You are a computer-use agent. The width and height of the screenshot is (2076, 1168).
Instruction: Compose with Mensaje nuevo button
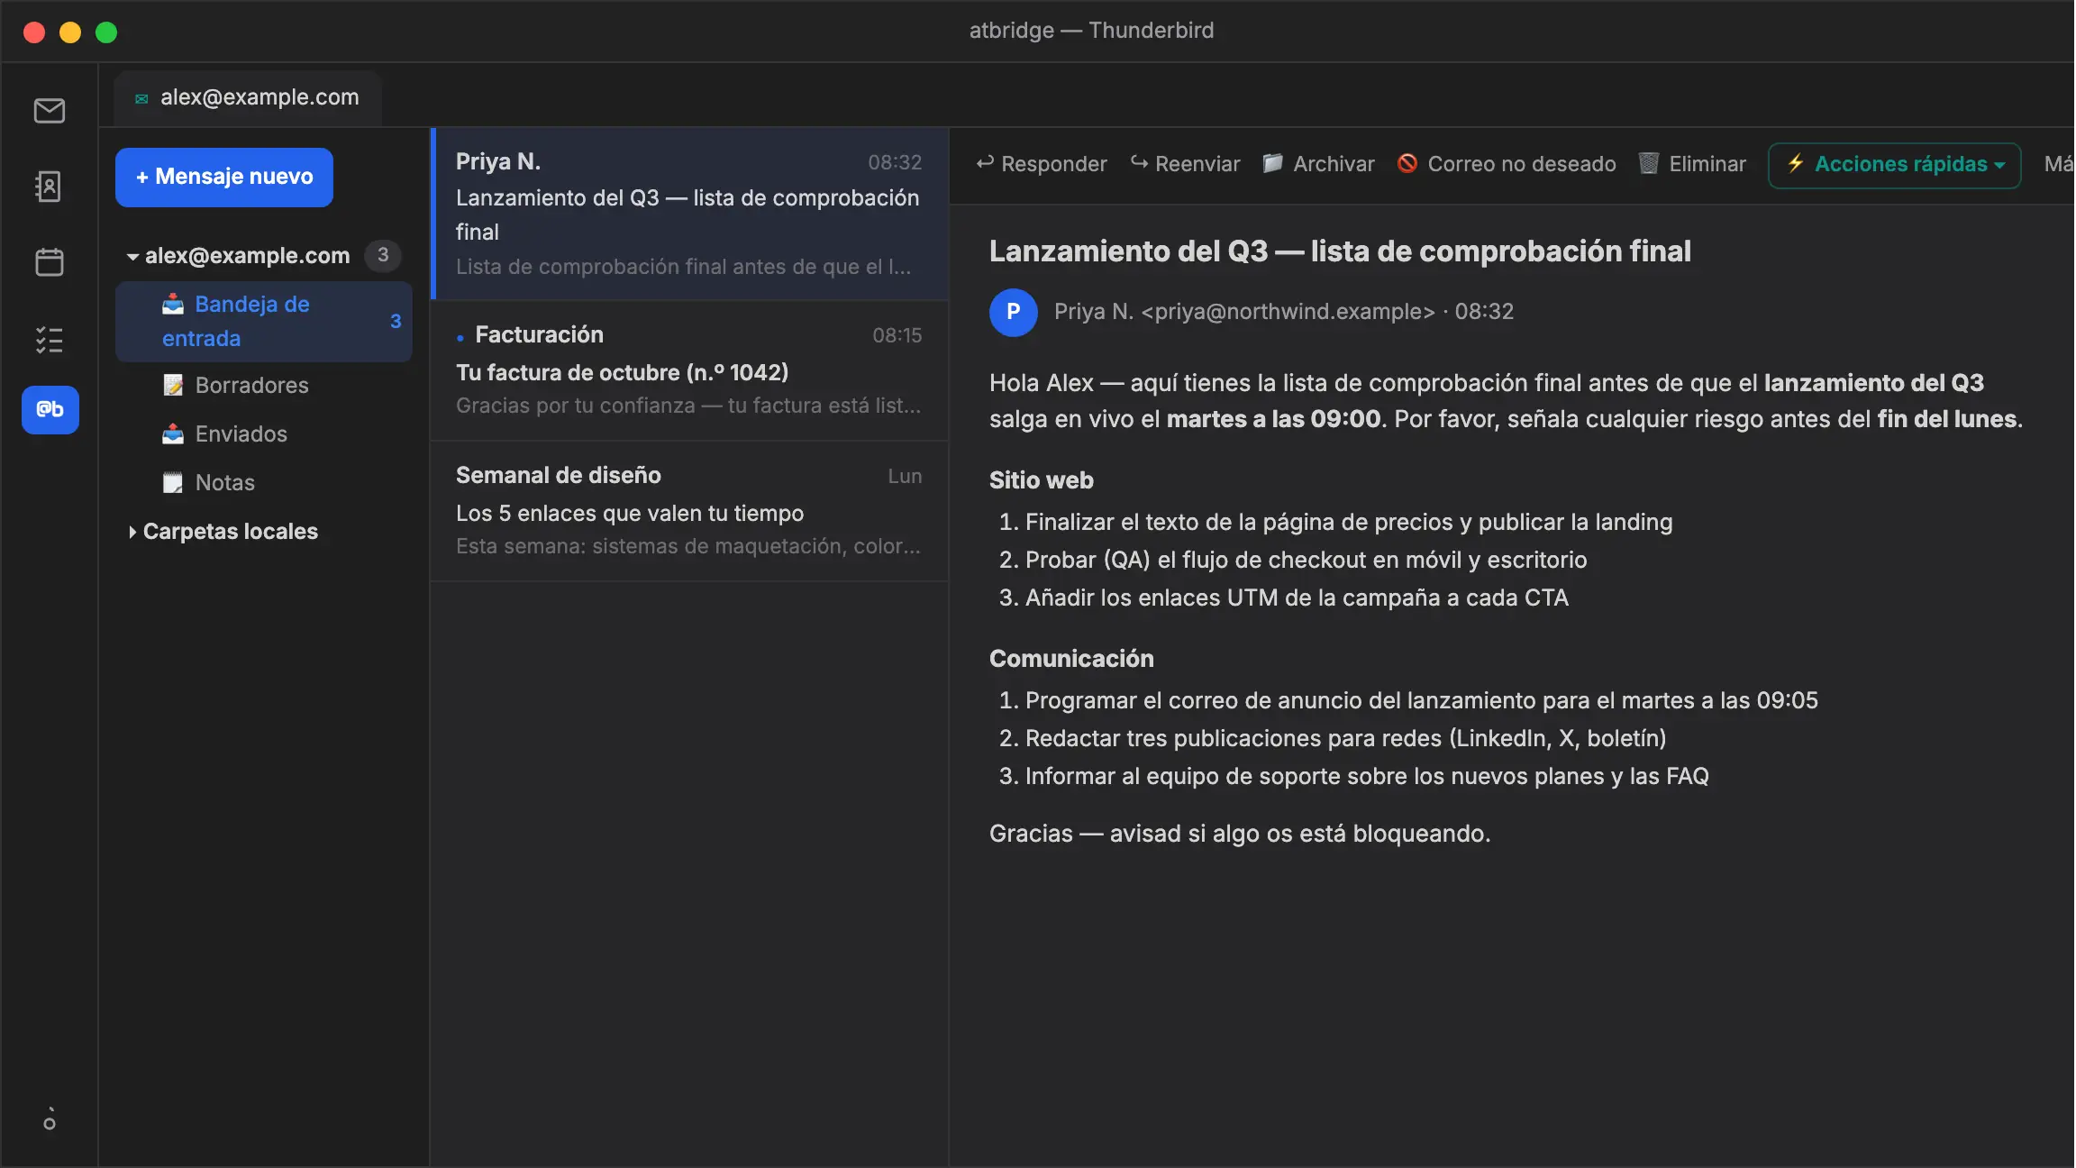[x=224, y=177]
